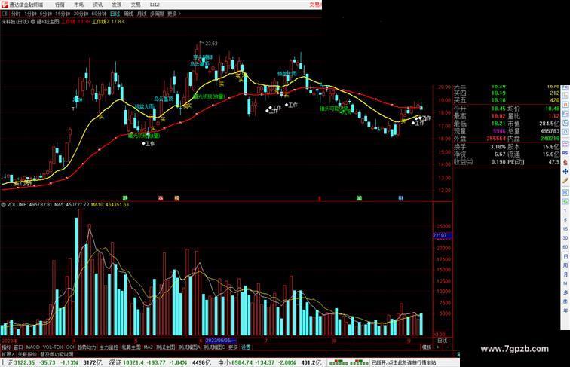Select sidebar 月 monthly button

tap(565, 274)
